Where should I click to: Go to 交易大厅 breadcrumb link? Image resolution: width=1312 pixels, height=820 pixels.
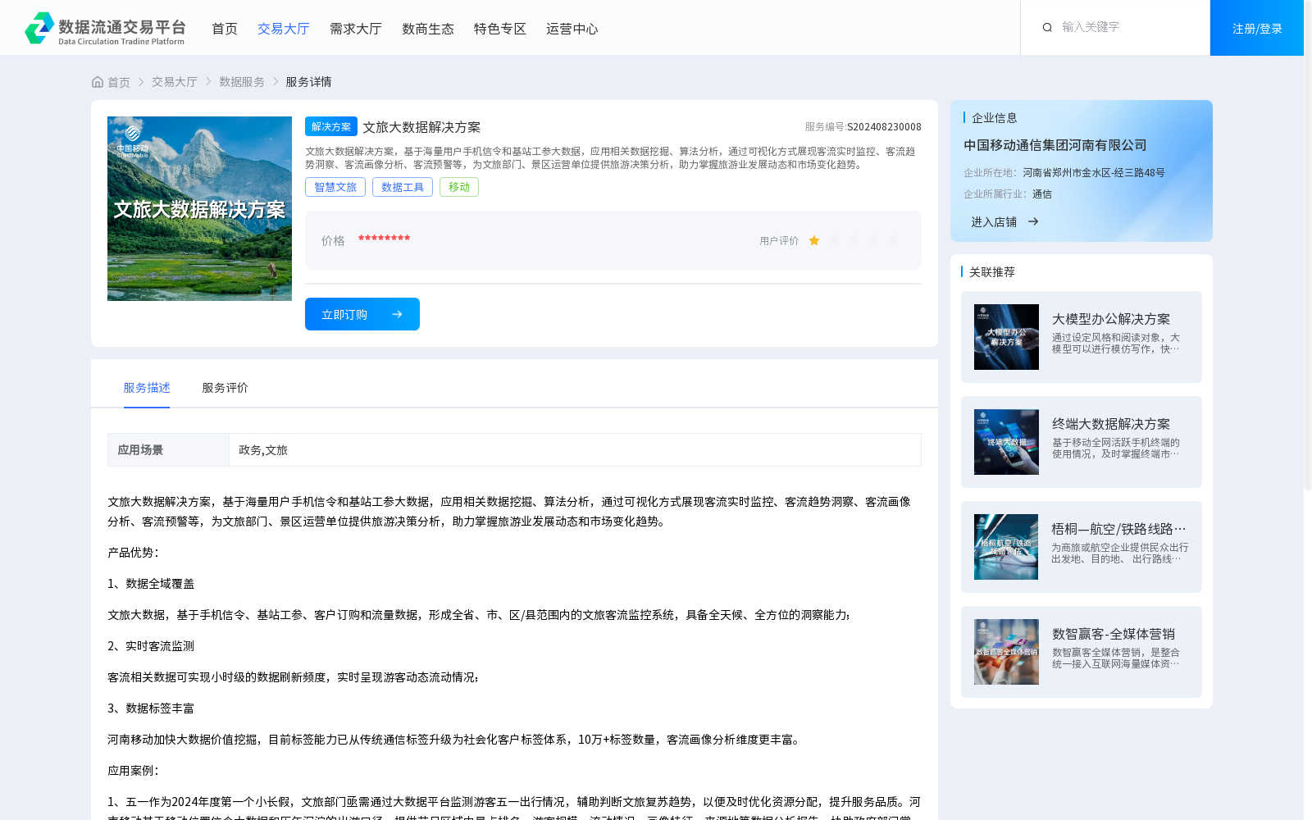175,82
